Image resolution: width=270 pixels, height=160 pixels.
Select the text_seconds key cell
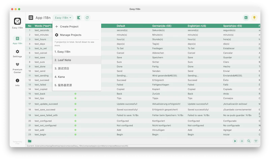coord(42,30)
